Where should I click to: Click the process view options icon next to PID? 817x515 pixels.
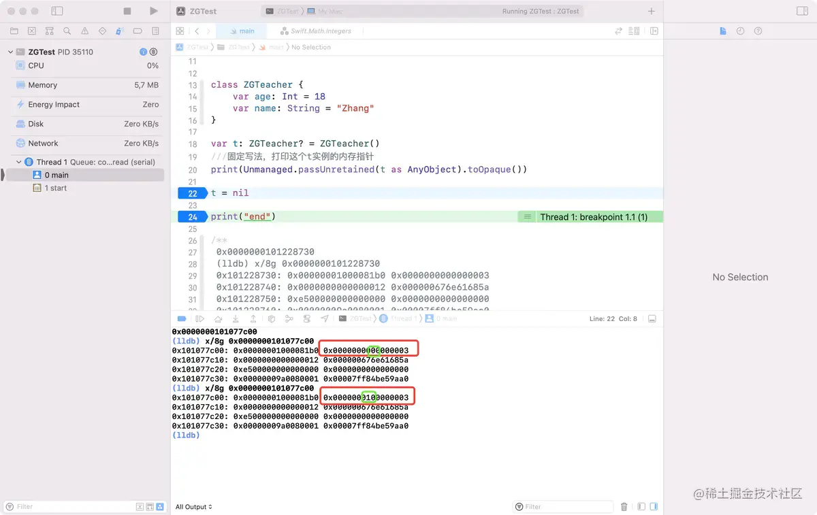point(153,52)
